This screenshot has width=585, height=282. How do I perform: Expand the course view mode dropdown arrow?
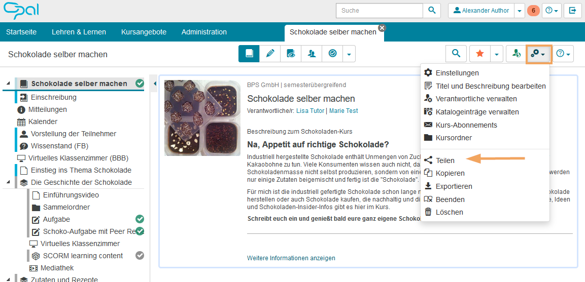click(349, 54)
